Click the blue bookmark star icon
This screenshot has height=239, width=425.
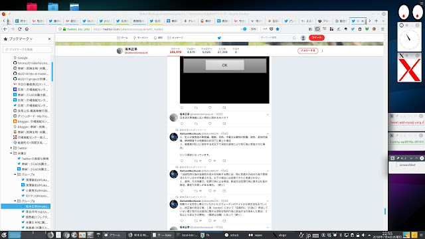tap(278, 29)
